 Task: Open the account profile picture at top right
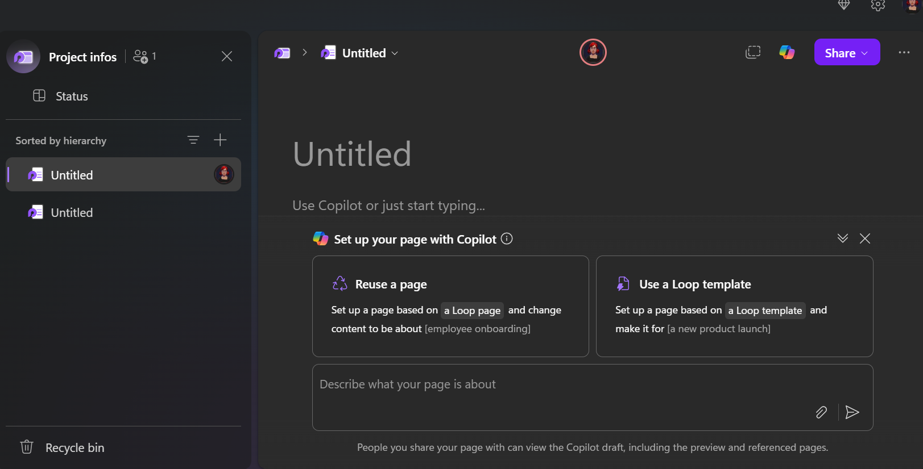tap(913, 6)
